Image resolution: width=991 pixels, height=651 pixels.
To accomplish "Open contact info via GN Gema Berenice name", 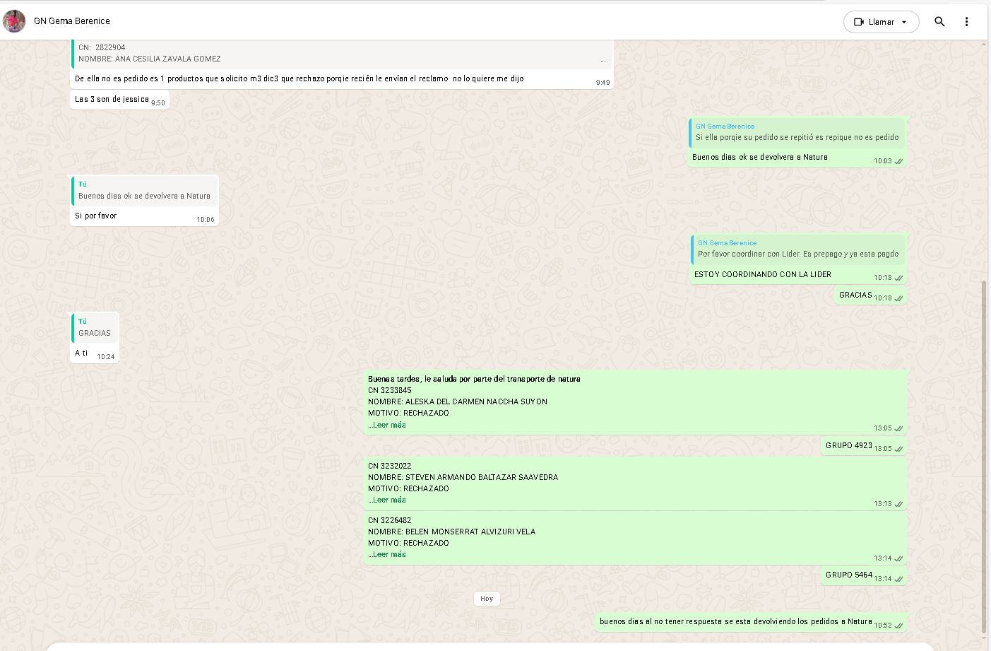I will coord(72,21).
